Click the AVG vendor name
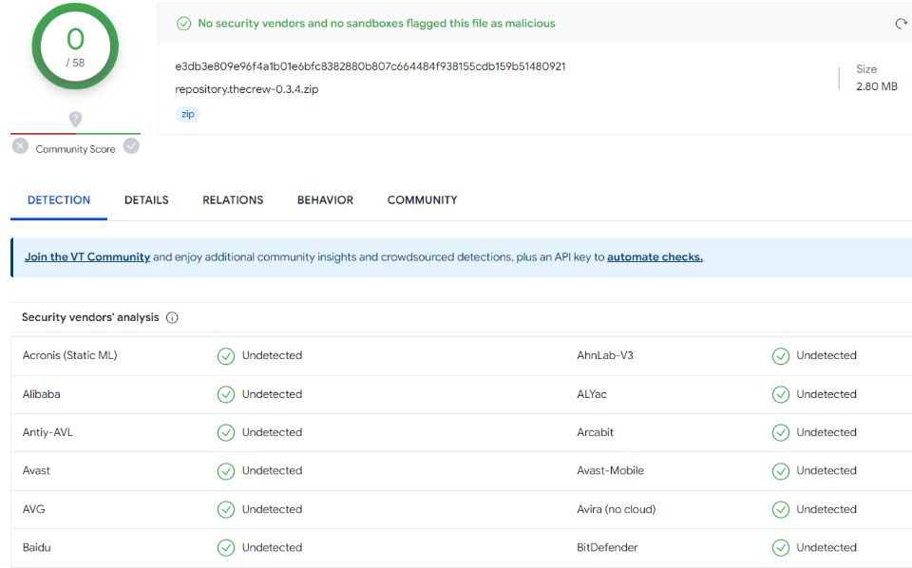912x568 pixels. (x=34, y=509)
